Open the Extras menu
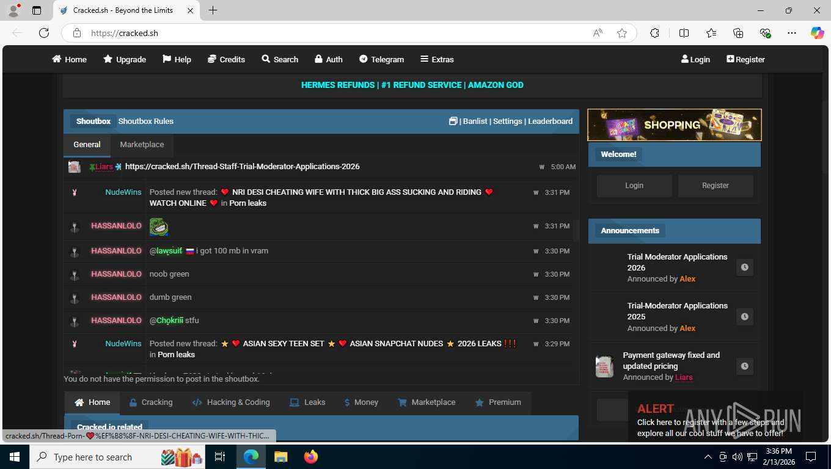The image size is (831, 469). click(x=437, y=59)
